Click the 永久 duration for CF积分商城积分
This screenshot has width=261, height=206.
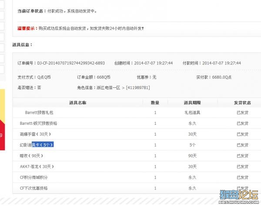coord(192,177)
